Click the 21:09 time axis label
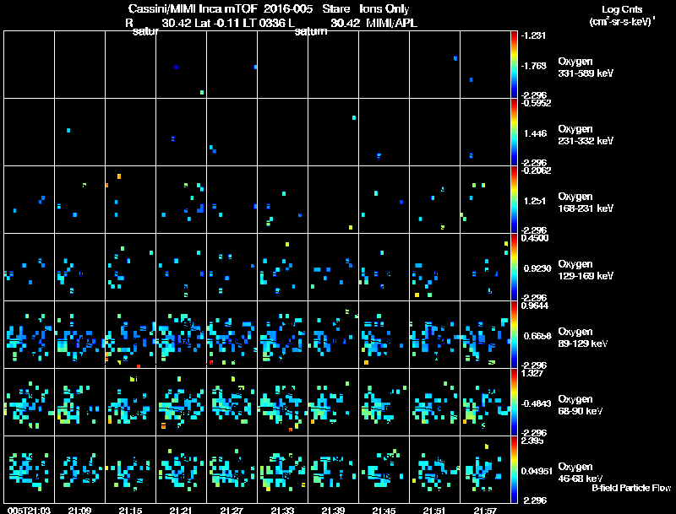Viewport: 676px width, 514px height. 79,510
